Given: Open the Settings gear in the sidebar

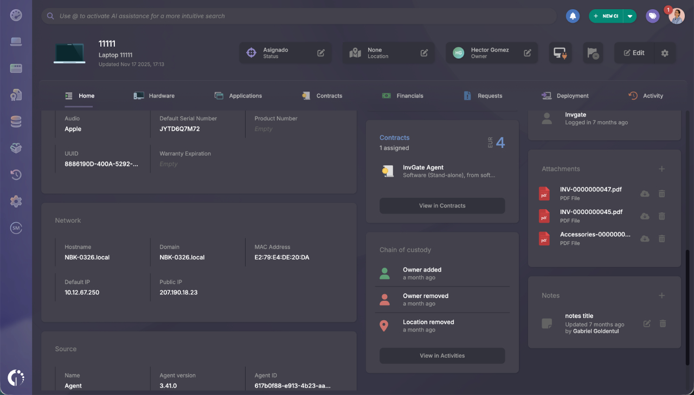Looking at the screenshot, I should [16, 201].
